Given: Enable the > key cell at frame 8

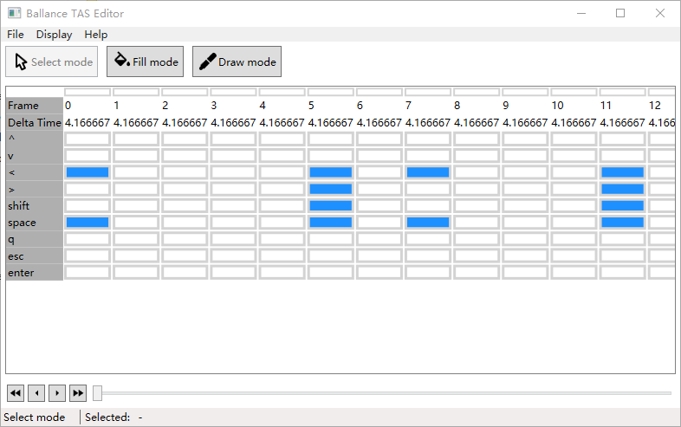Looking at the screenshot, I should (477, 189).
